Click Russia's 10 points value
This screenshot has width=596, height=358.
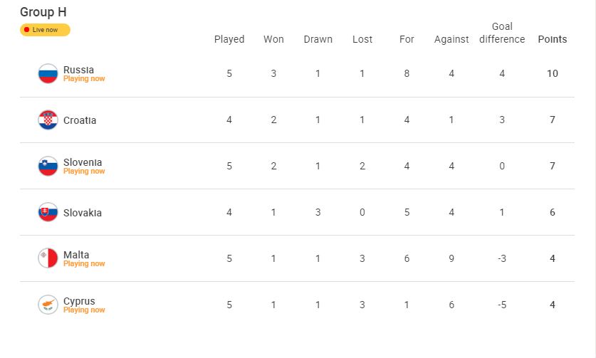click(x=553, y=74)
